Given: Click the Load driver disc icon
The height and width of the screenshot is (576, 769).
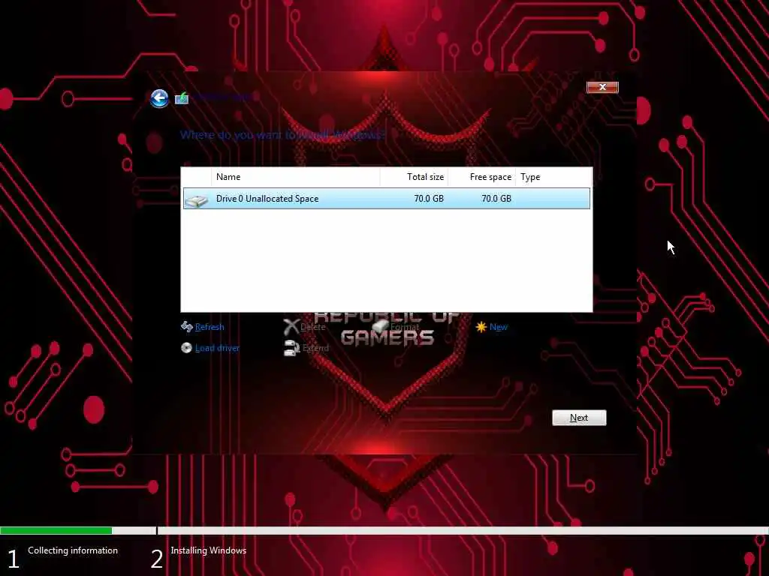Looking at the screenshot, I should click(x=186, y=348).
